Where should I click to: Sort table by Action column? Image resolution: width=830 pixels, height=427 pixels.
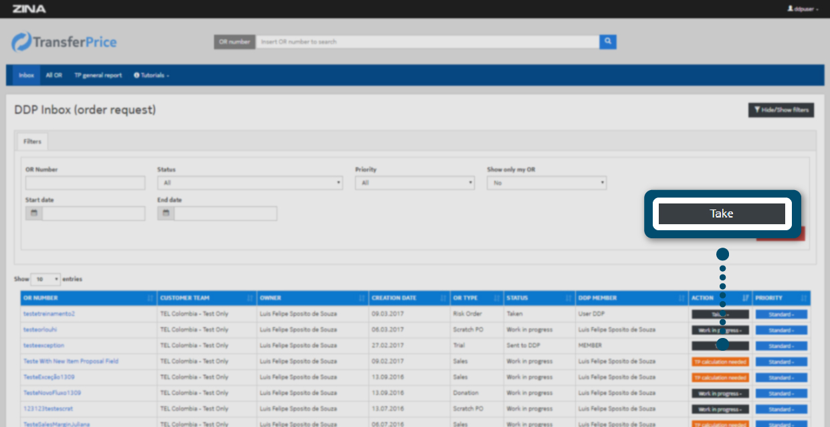tap(720, 298)
